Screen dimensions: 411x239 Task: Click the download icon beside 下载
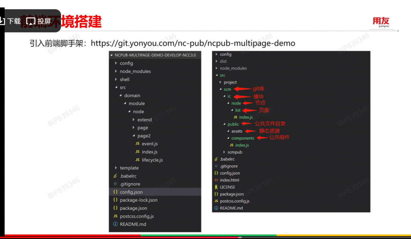coord(2,21)
